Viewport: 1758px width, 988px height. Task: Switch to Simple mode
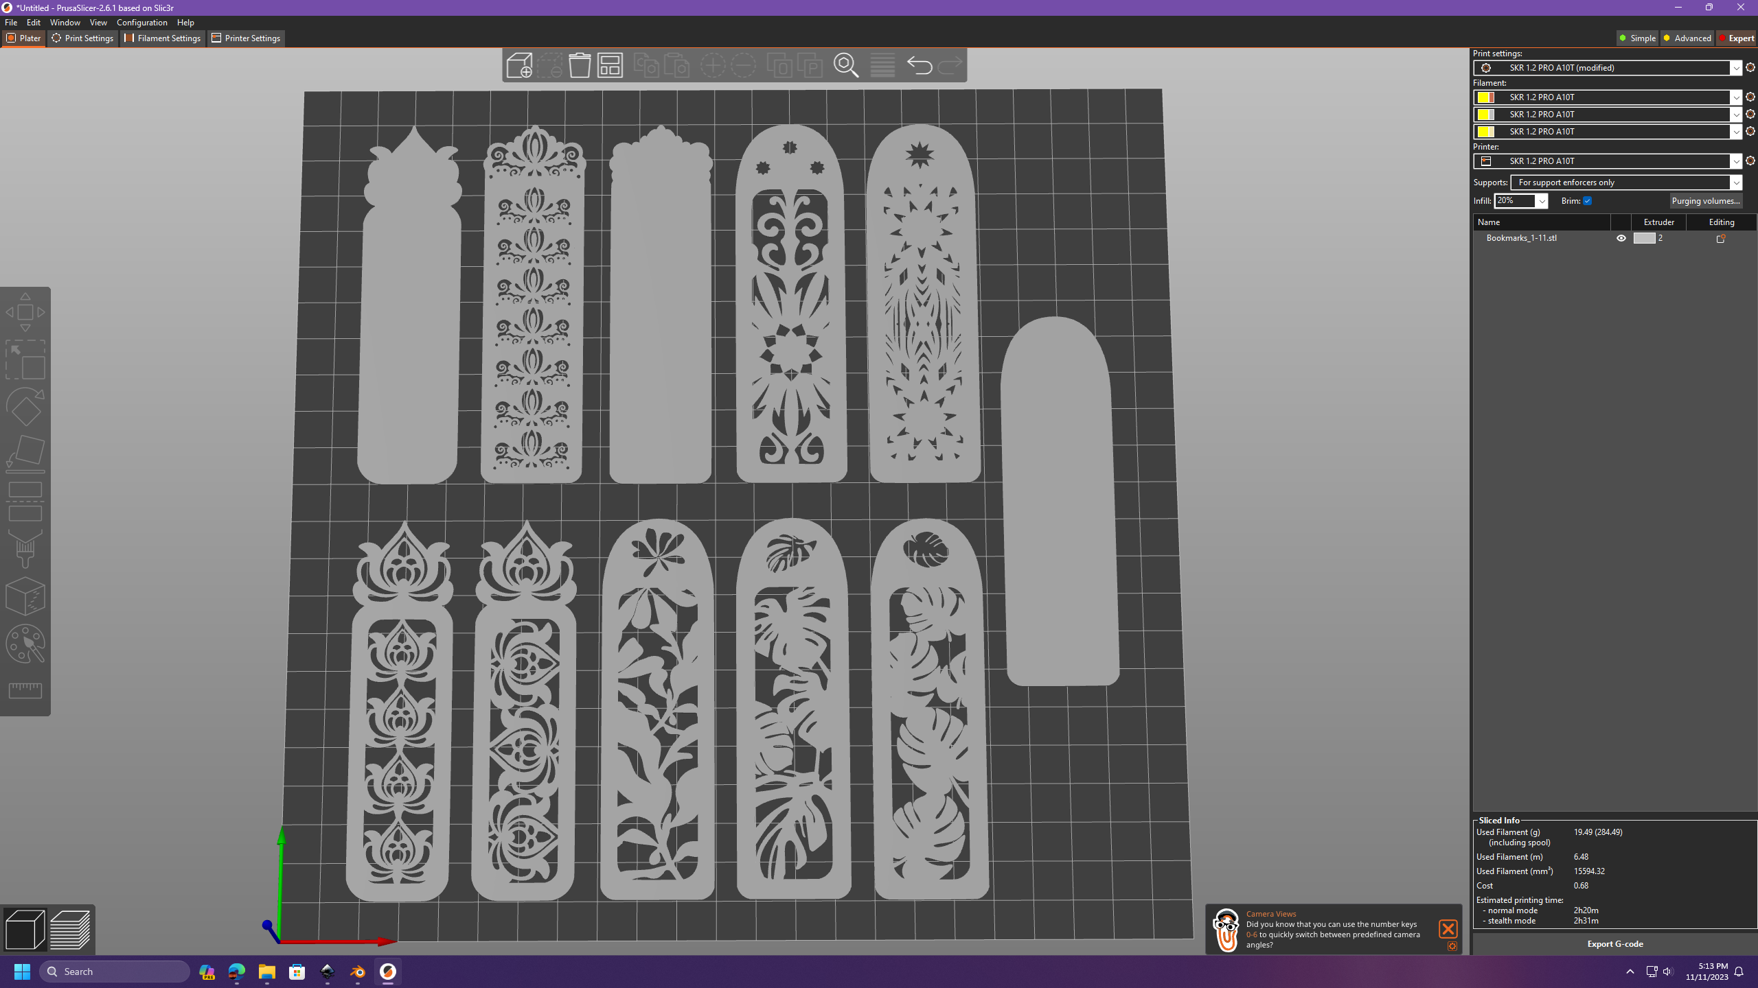point(1636,38)
